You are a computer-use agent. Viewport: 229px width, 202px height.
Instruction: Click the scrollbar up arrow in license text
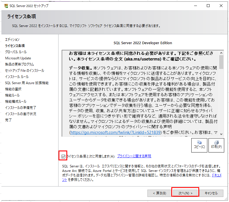(x=221, y=53)
